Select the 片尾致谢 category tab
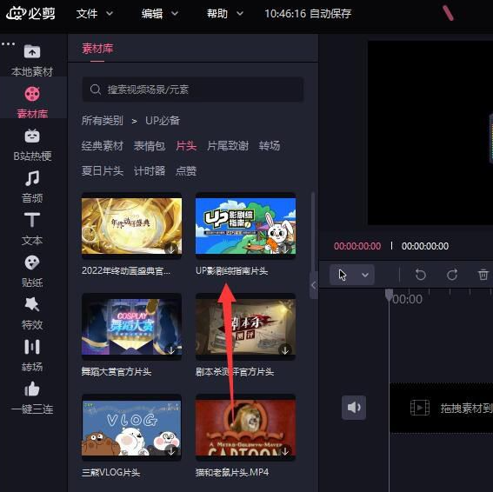 pos(228,145)
